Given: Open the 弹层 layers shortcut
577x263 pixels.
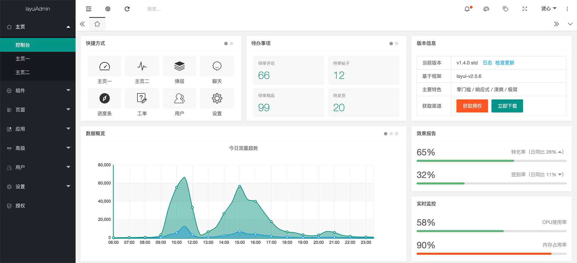Looking at the screenshot, I should (179, 66).
